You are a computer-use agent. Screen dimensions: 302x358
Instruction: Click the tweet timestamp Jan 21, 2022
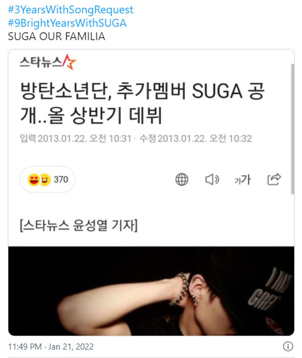coord(51,347)
